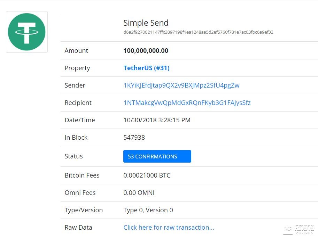Click the block number 547938
The image size is (318, 238).
pos(134,138)
